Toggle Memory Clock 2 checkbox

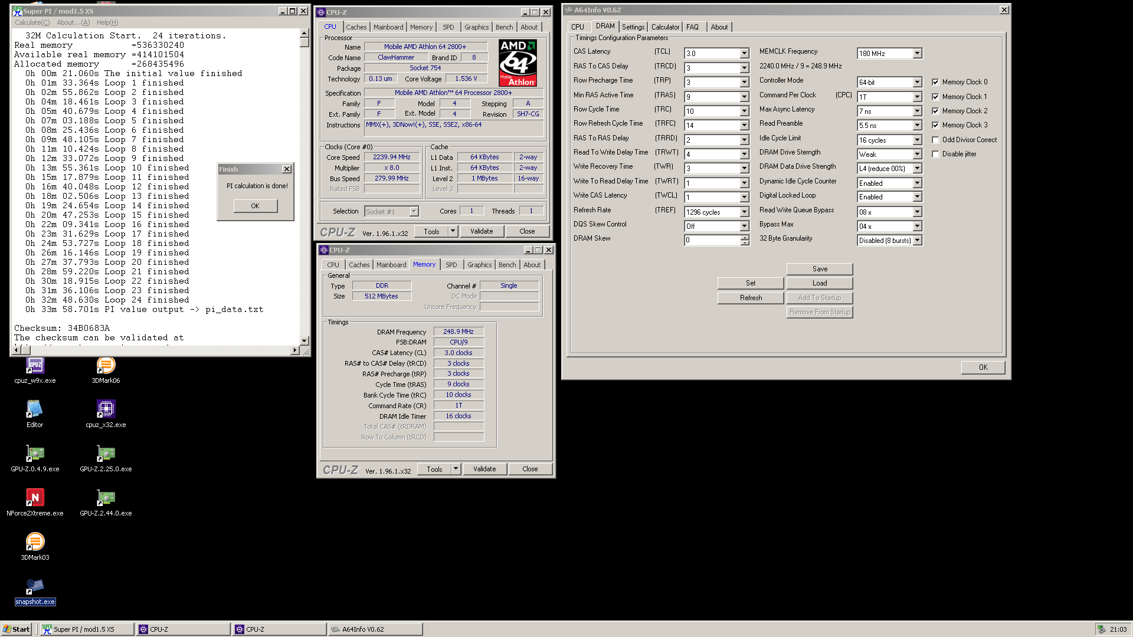[x=935, y=111]
